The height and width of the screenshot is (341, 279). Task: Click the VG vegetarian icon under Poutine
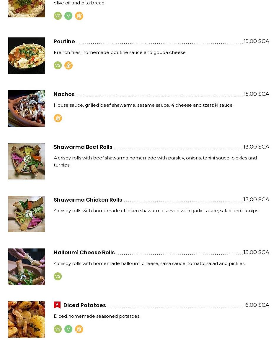coord(58,65)
